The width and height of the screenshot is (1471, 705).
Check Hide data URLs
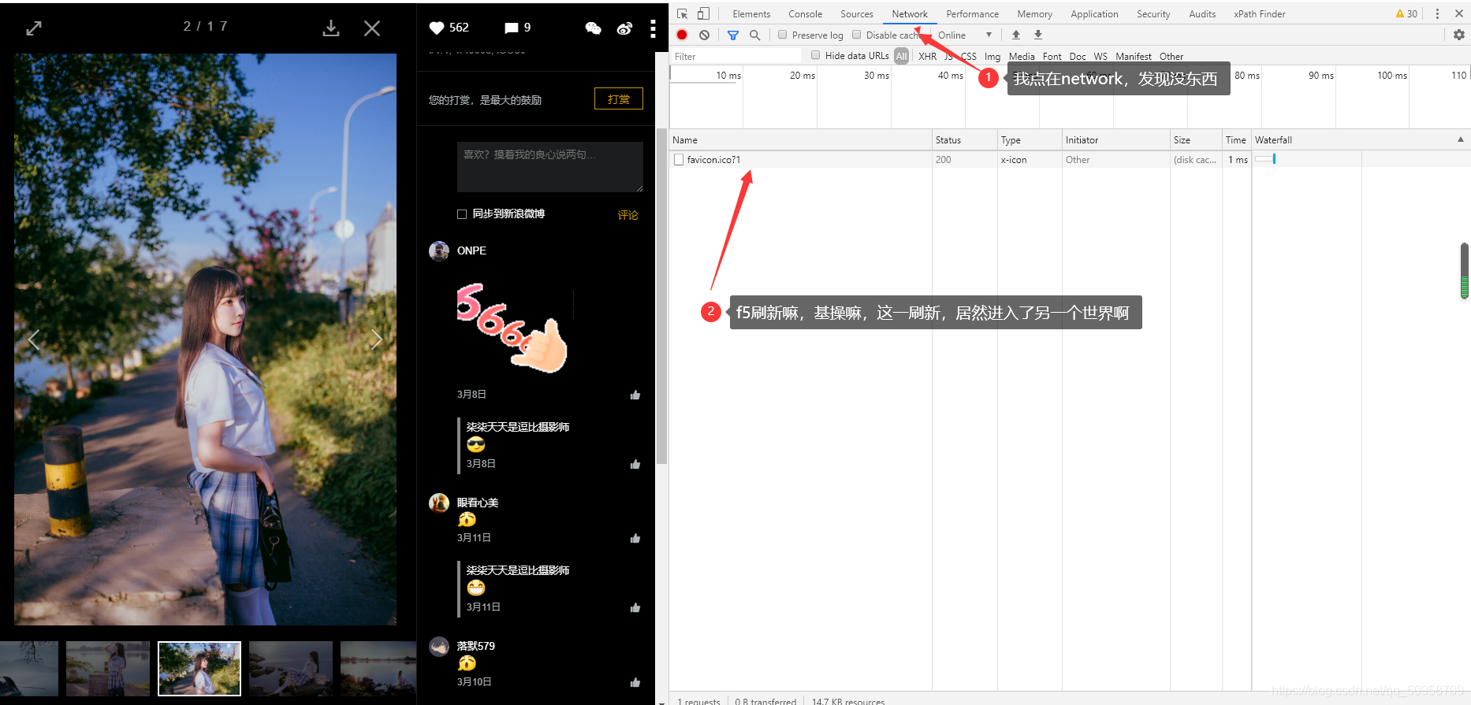coord(815,55)
